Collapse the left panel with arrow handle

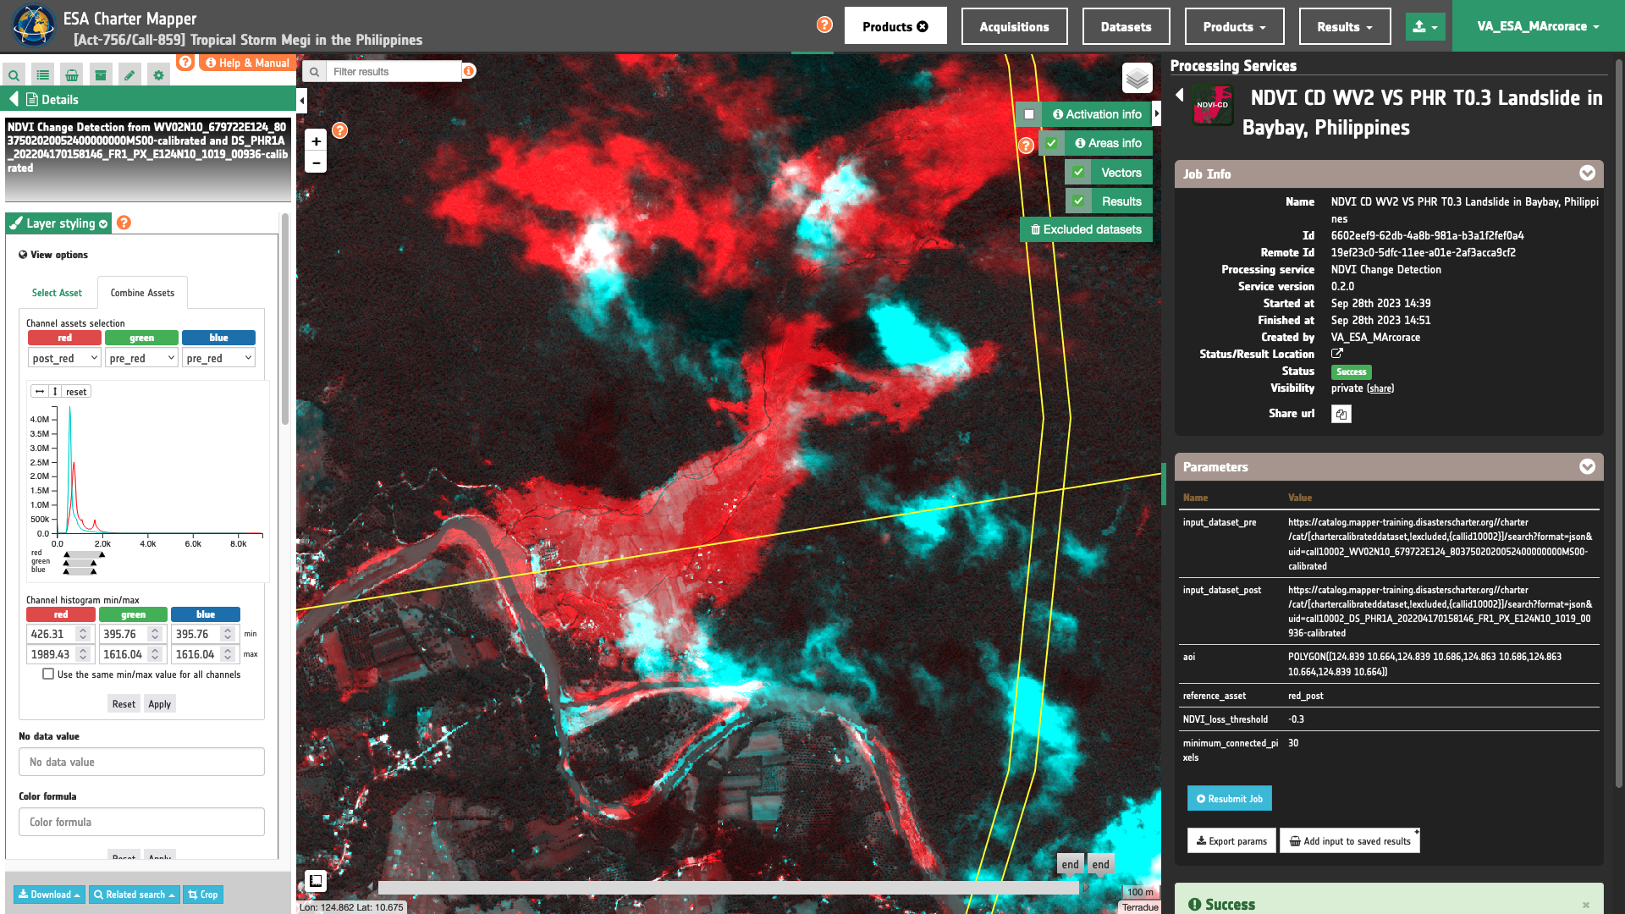(x=301, y=101)
